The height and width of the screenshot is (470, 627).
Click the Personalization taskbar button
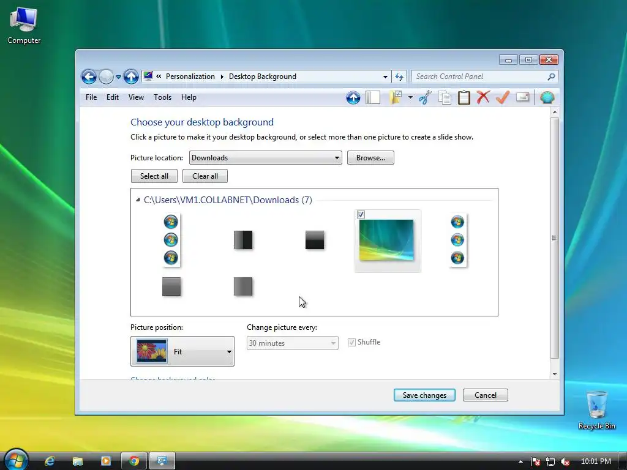pos(162,461)
